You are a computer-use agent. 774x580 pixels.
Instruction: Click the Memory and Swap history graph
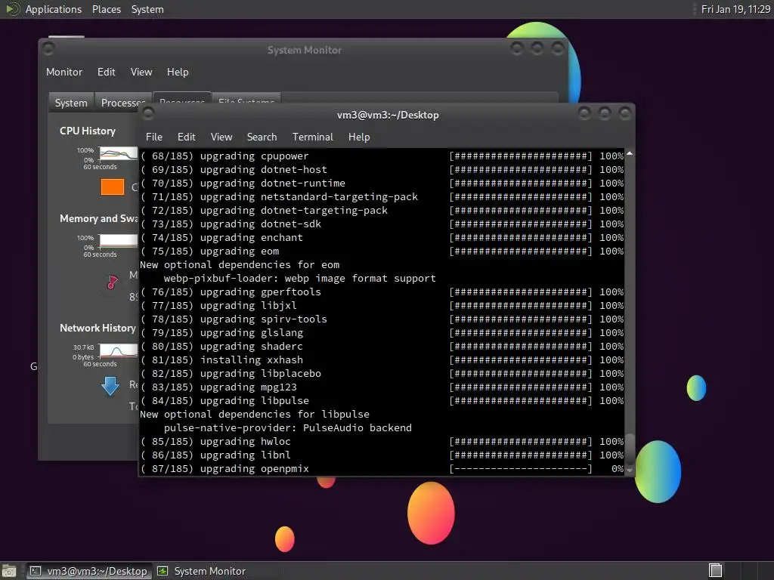[119, 241]
